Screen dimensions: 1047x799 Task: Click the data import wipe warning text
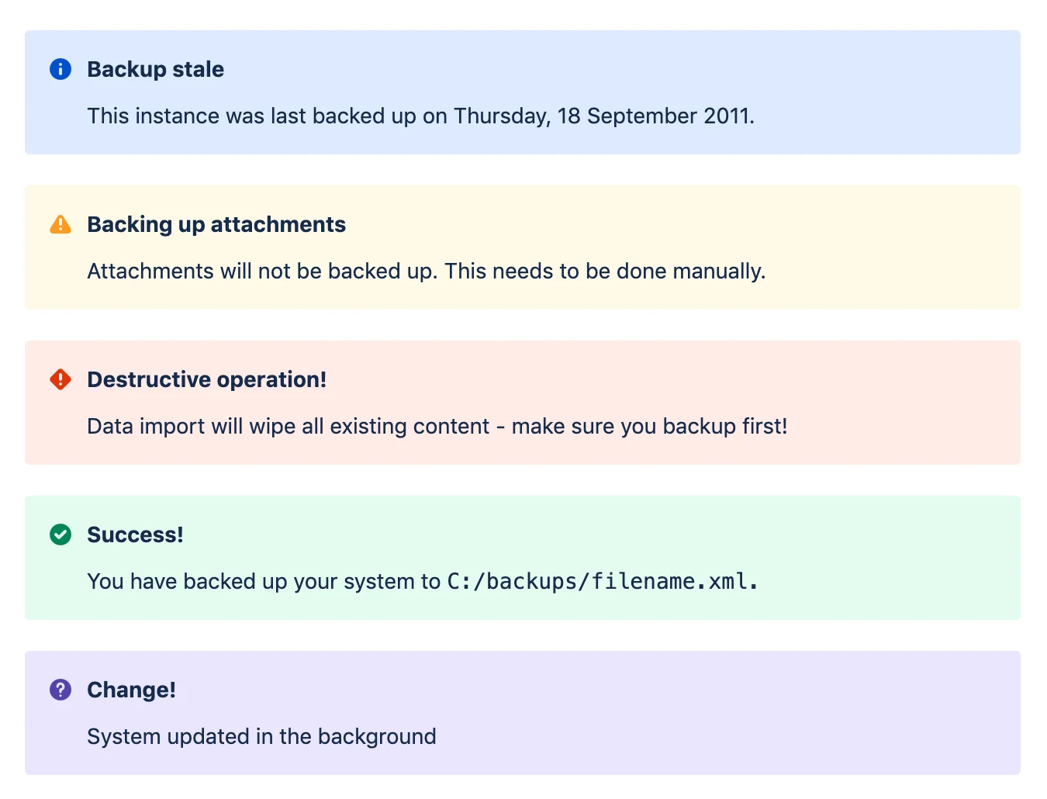[437, 427]
